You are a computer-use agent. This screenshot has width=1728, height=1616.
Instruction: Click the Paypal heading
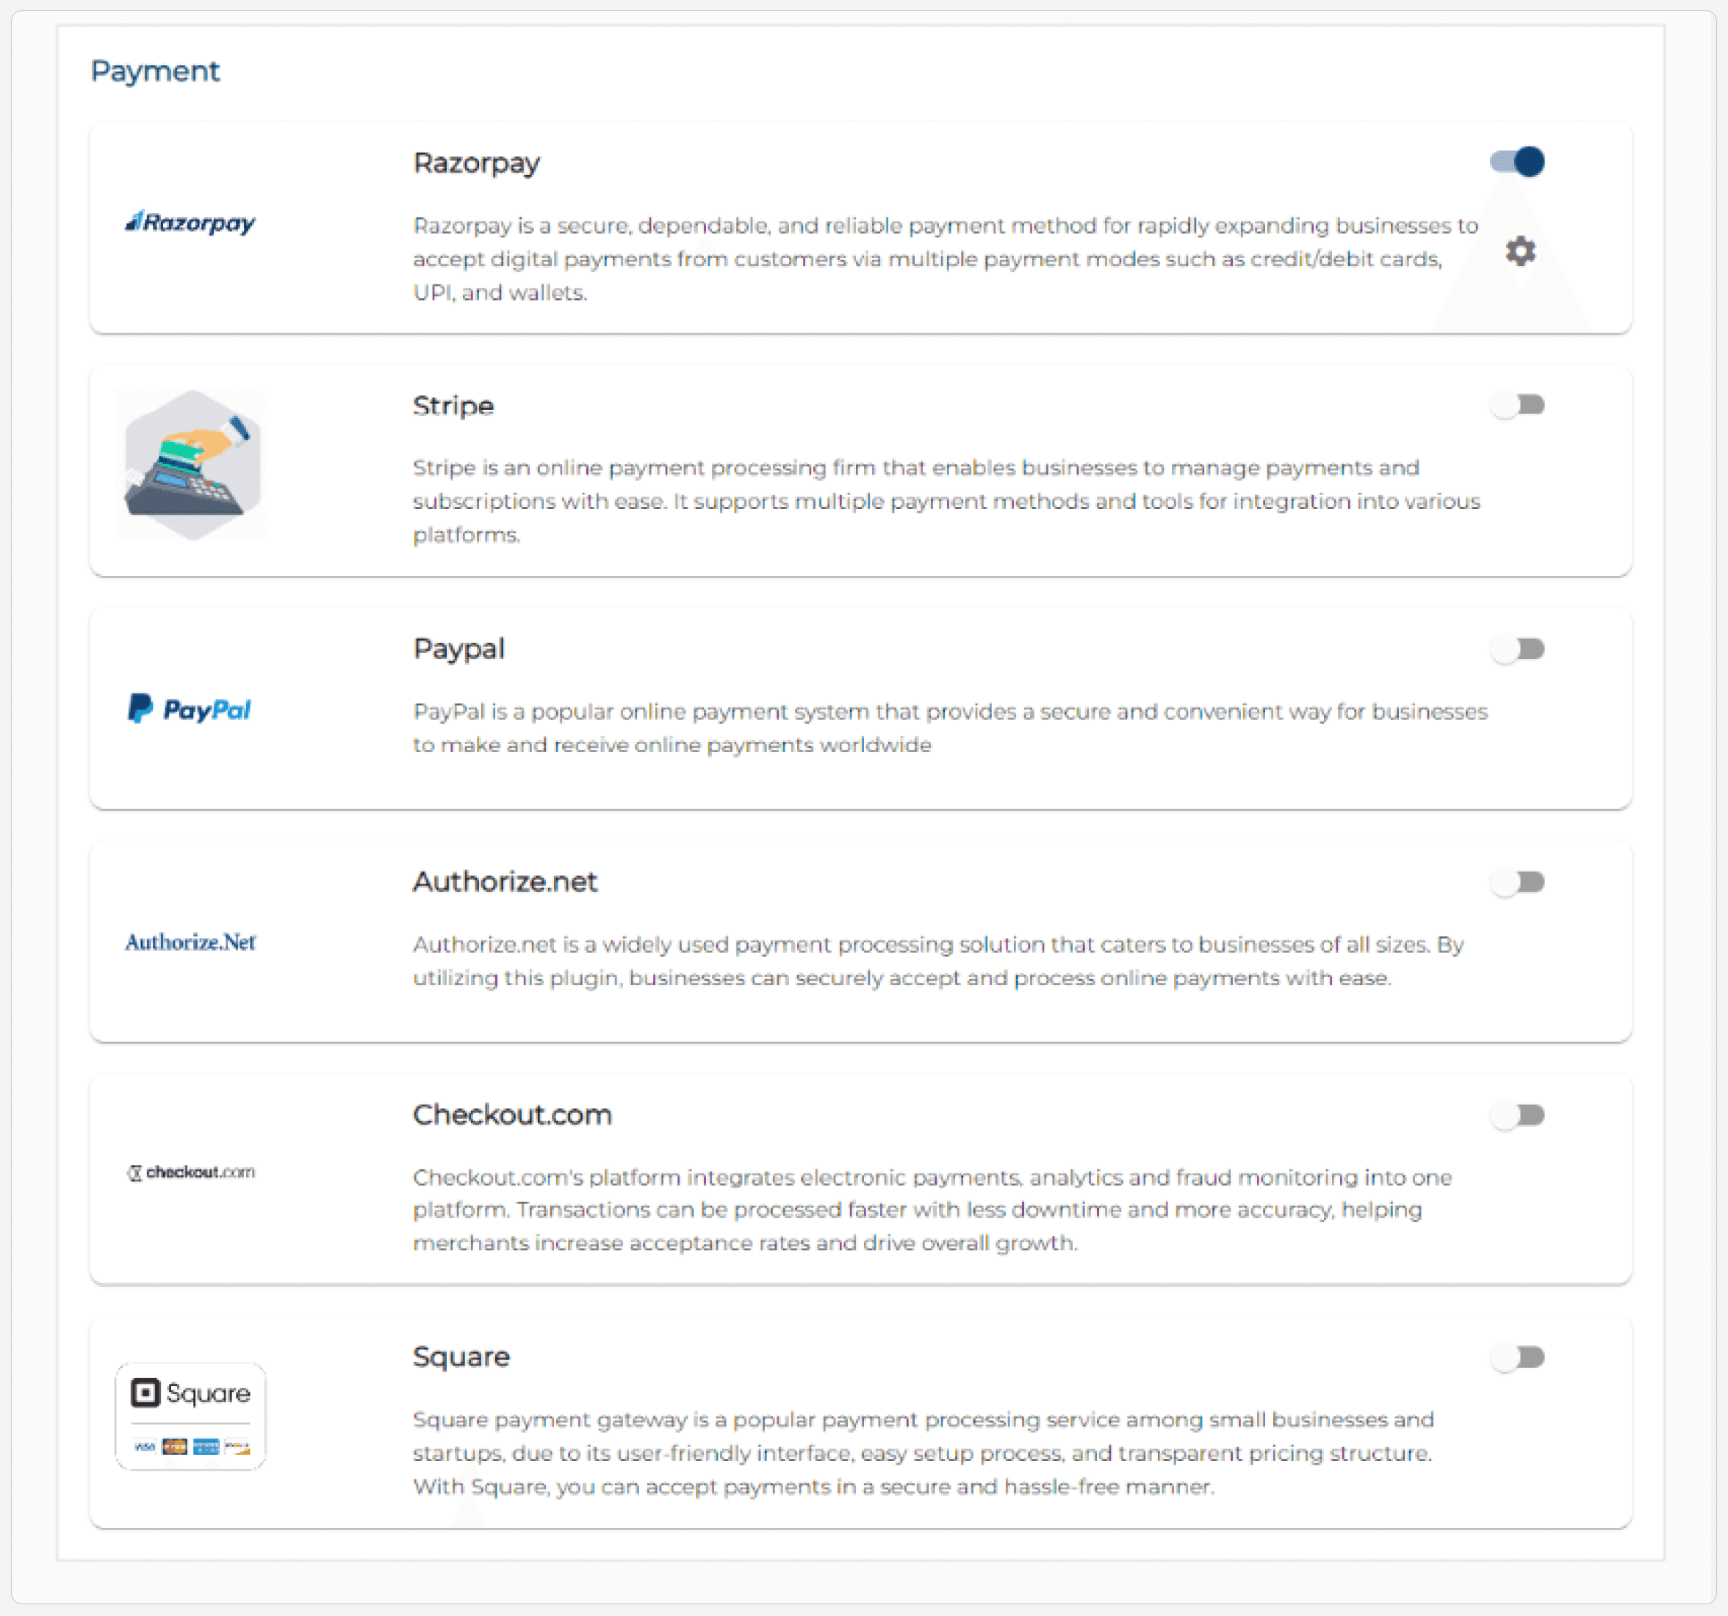(x=458, y=649)
